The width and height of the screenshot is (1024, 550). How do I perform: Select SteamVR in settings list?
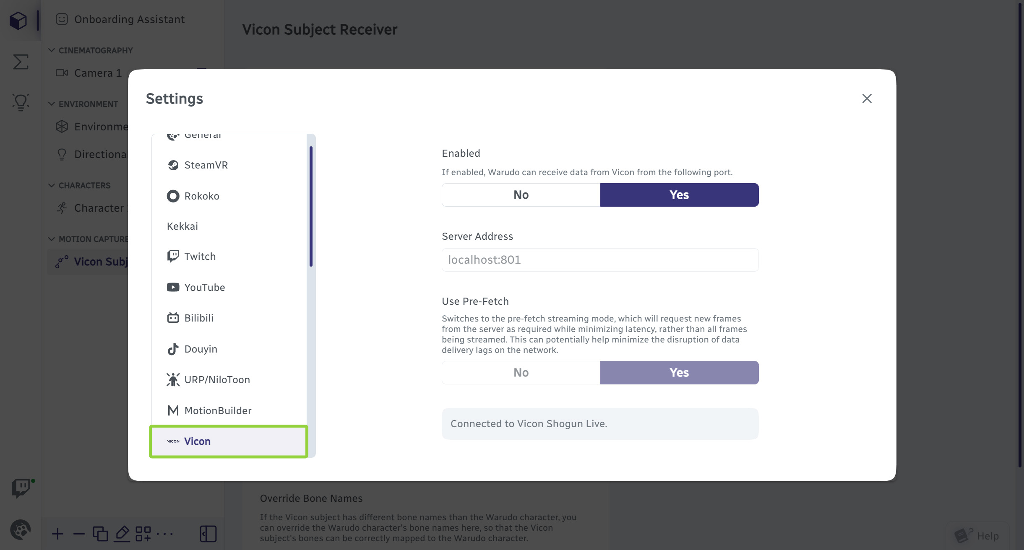tap(206, 165)
